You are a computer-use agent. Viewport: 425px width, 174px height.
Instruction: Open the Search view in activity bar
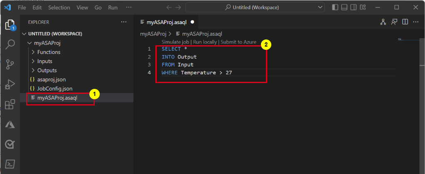(10, 44)
